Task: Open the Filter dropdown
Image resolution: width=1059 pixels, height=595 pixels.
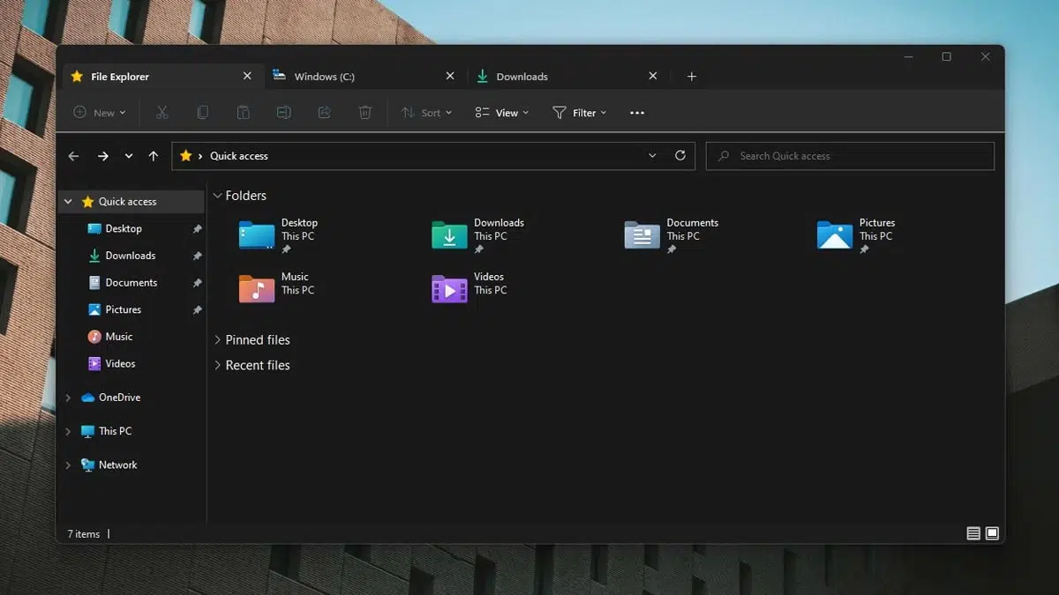Action: [580, 112]
